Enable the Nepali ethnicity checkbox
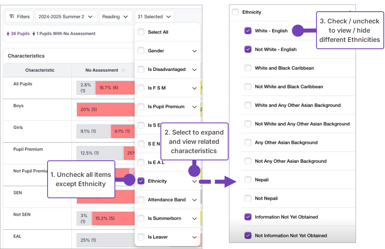The width and height of the screenshot is (385, 249). (248, 180)
